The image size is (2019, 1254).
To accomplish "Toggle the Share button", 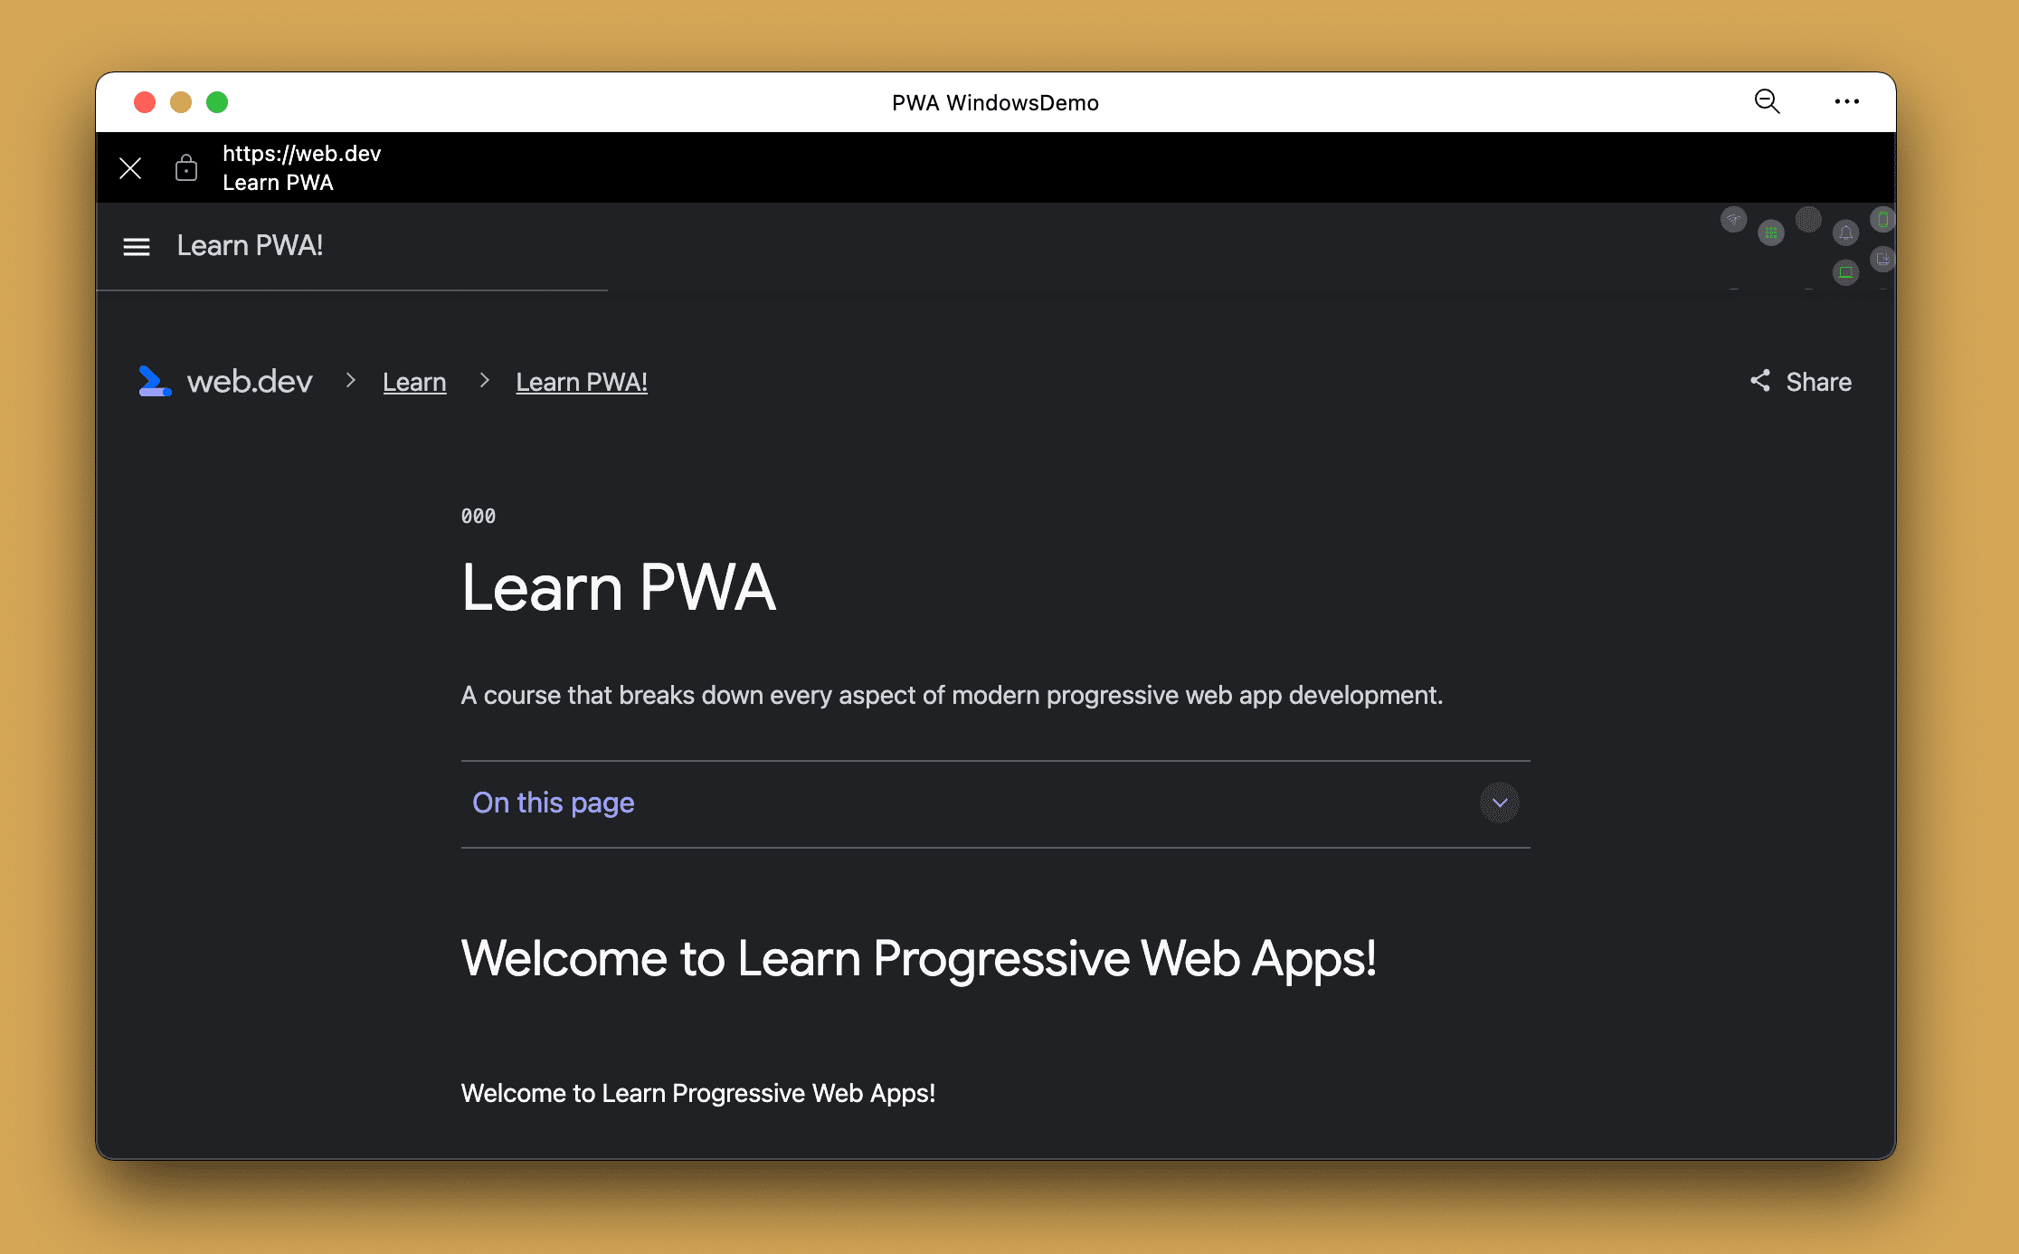I will 1798,382.
